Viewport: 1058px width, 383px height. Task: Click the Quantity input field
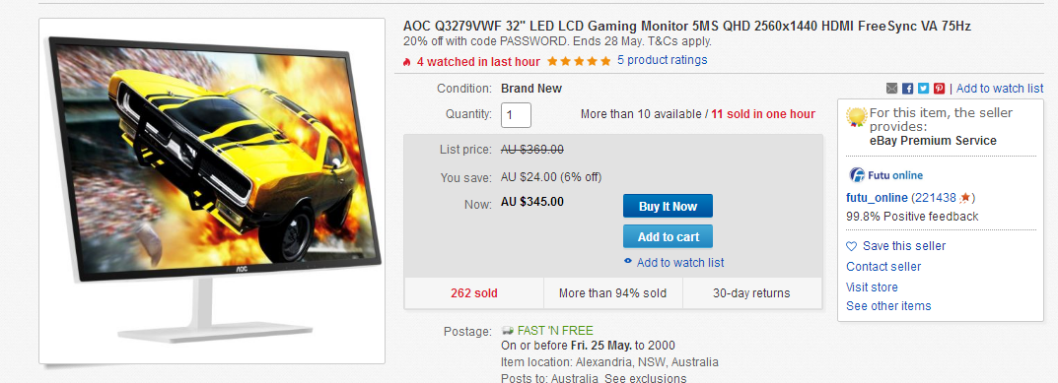coord(516,114)
